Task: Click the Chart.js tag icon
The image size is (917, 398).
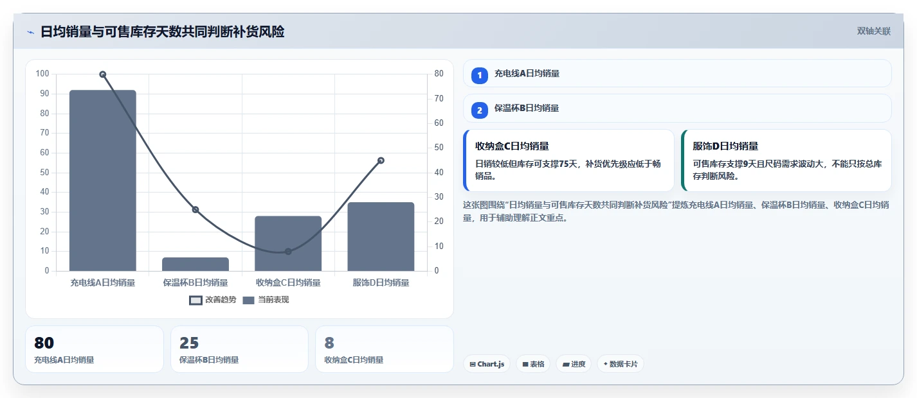Action: coord(473,365)
